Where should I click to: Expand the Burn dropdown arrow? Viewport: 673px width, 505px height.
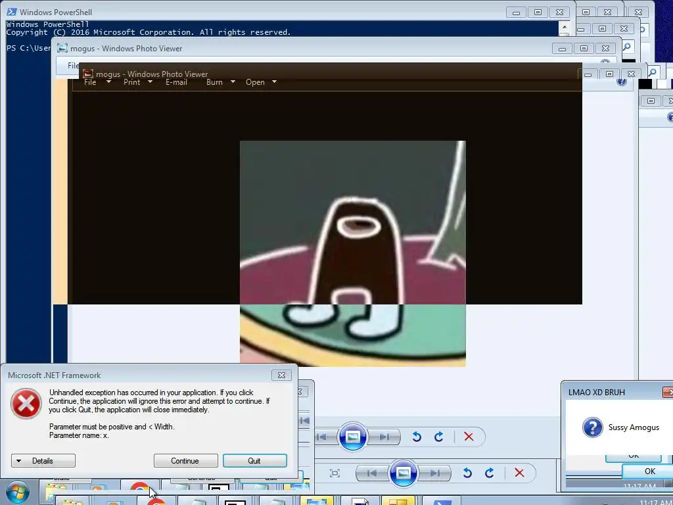point(233,82)
